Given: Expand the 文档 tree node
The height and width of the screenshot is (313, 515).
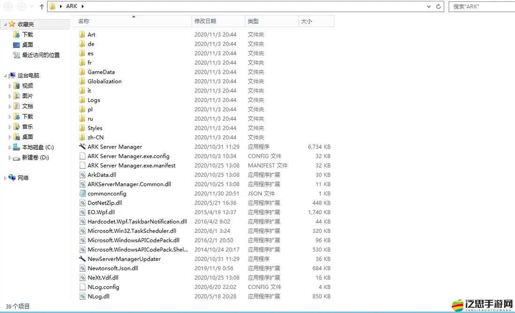Looking at the screenshot, I should click(9, 107).
